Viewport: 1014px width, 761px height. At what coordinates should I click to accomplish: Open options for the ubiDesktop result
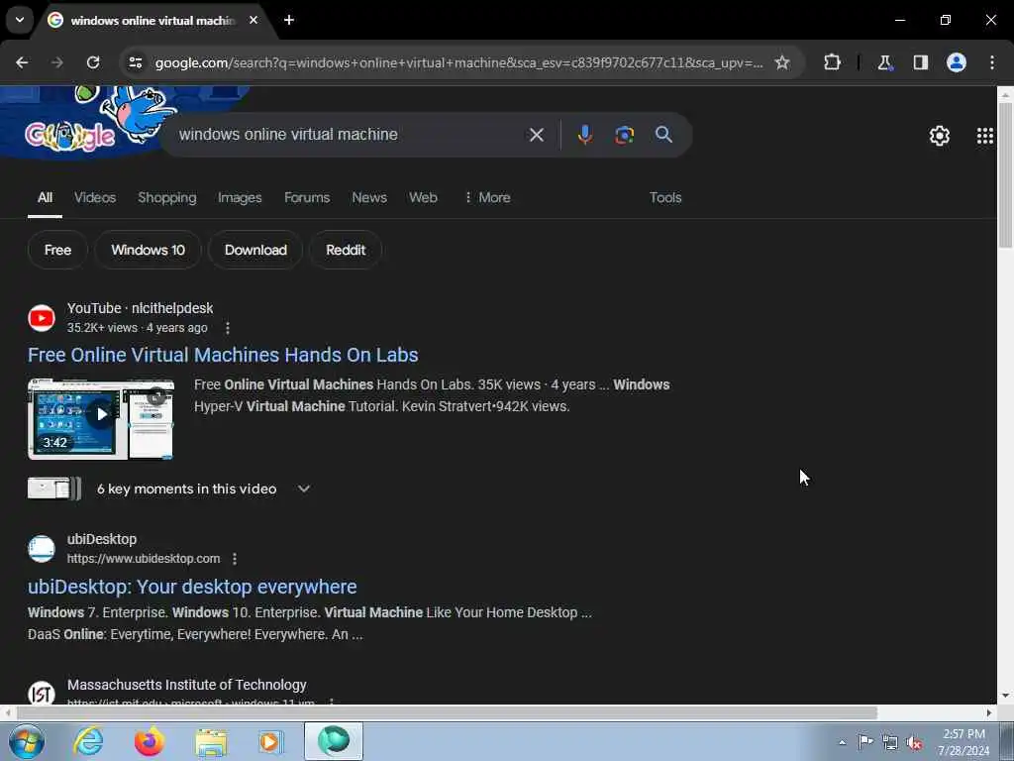(235, 559)
